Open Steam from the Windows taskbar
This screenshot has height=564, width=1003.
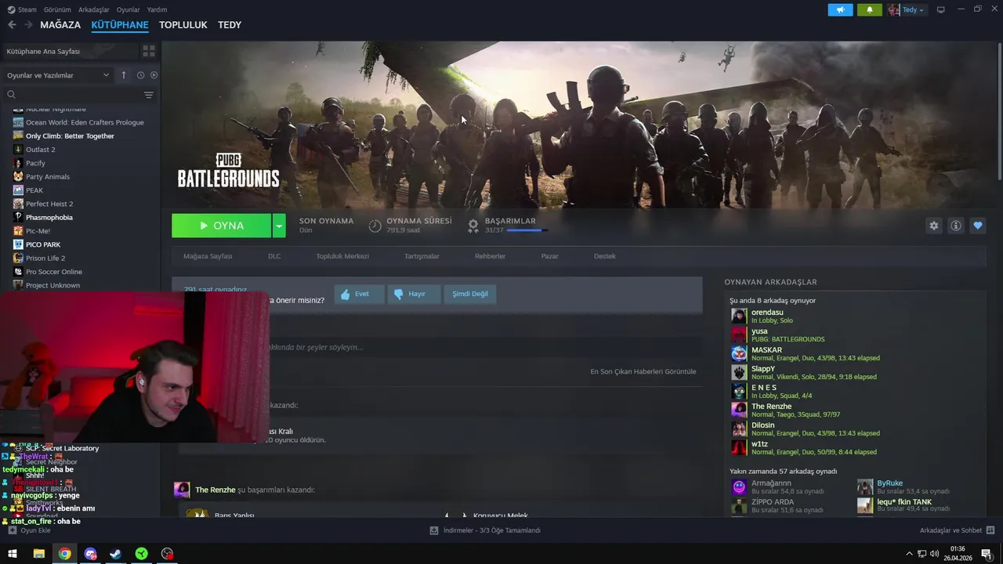pos(115,554)
